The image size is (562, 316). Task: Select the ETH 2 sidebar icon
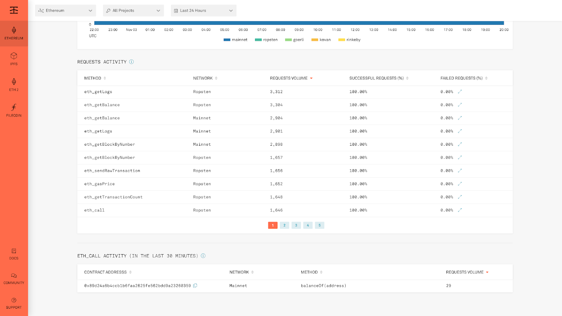pyautogui.click(x=14, y=85)
